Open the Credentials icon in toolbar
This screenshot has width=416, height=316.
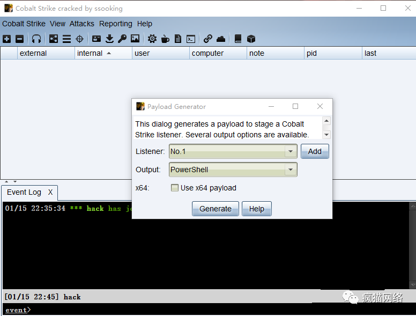pos(96,39)
